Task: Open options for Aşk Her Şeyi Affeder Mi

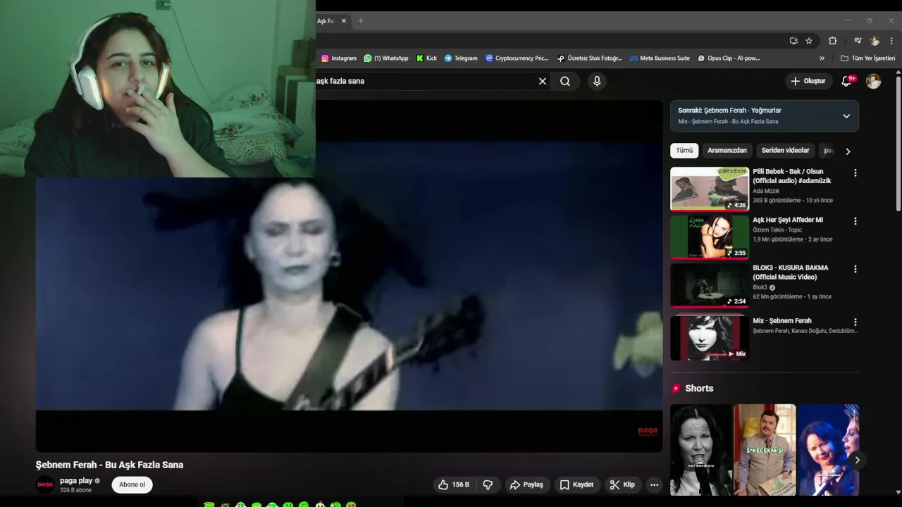Action: click(x=855, y=221)
